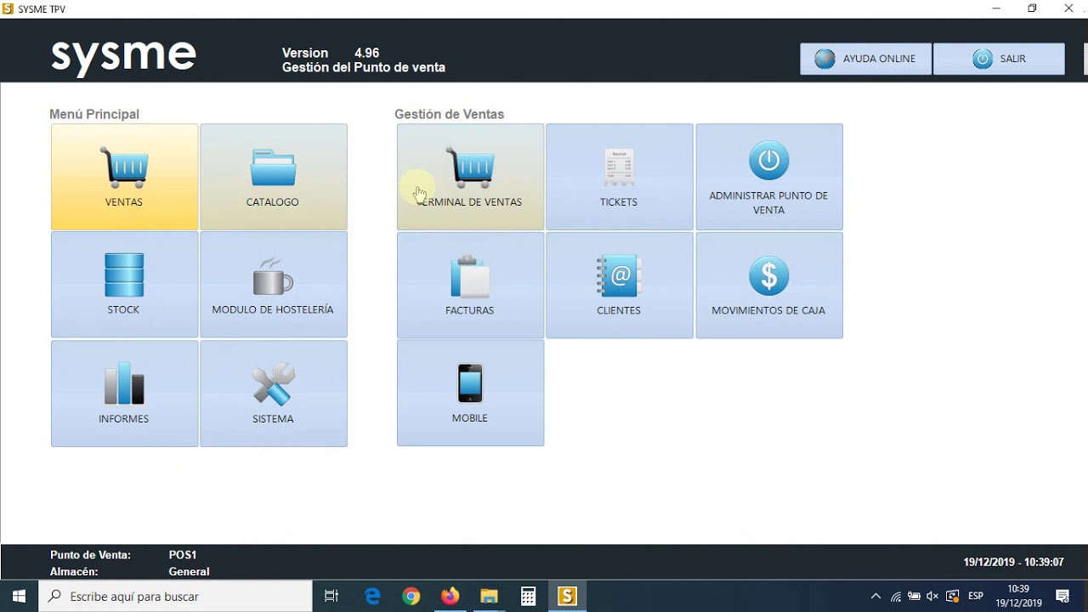Click the 19/12/2019 - 10:39:07 status timestamp
Screen dimensions: 1088x612
pos(1013,563)
